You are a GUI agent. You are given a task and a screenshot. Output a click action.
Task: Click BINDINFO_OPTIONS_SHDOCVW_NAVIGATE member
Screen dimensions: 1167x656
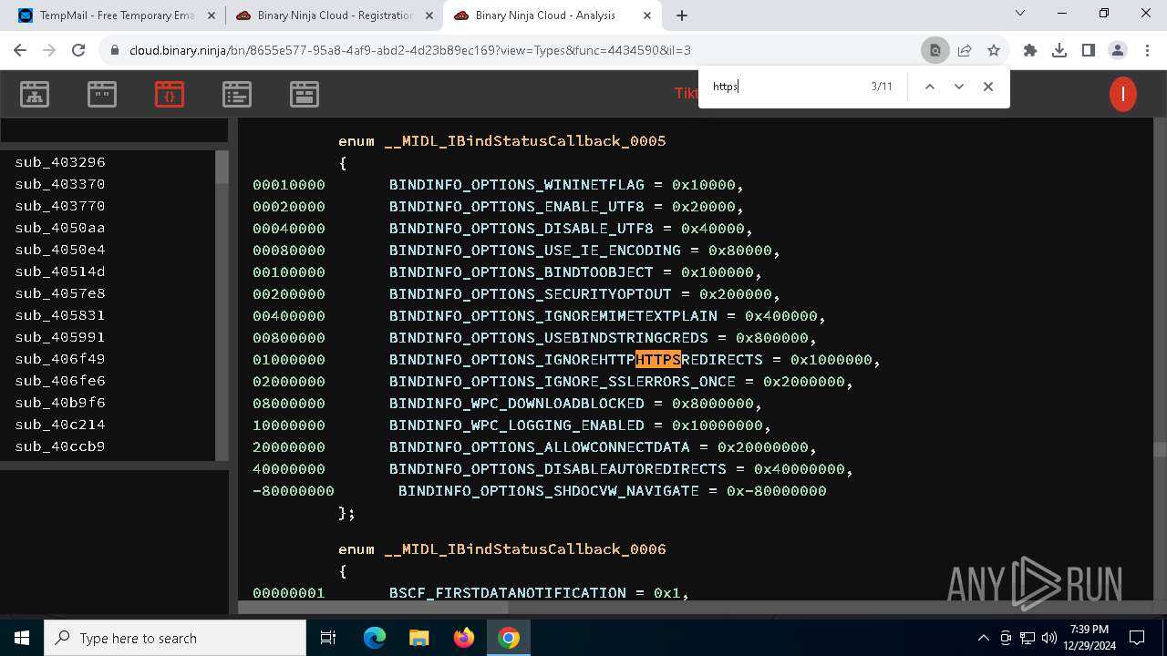549,490
